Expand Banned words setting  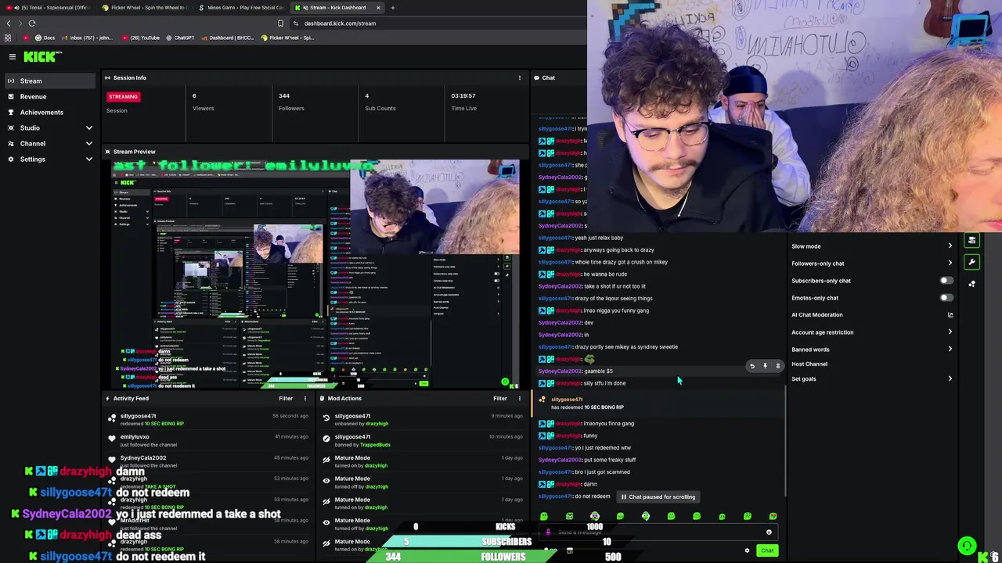click(x=872, y=350)
